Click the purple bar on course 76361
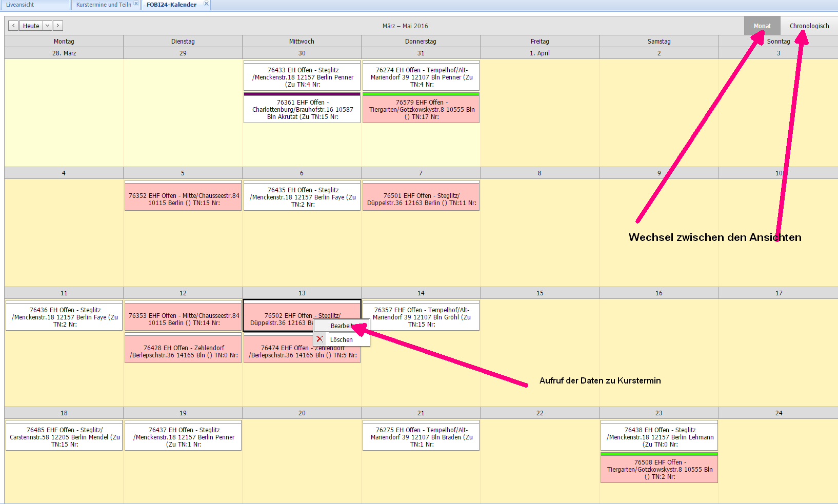The image size is (838, 504). [302, 94]
